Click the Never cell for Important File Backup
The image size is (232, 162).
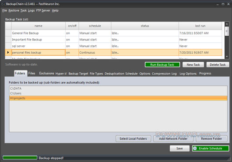(x=200, y=40)
